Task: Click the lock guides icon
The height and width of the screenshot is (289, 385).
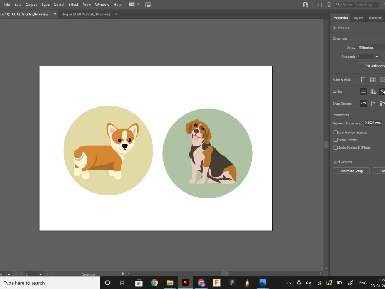Action: [373, 92]
